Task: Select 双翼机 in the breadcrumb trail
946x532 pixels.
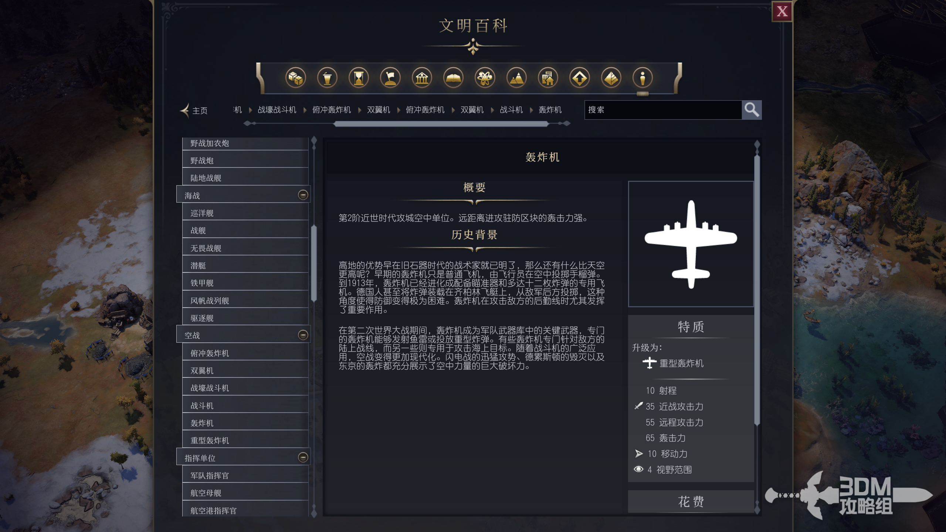Action: click(x=471, y=110)
